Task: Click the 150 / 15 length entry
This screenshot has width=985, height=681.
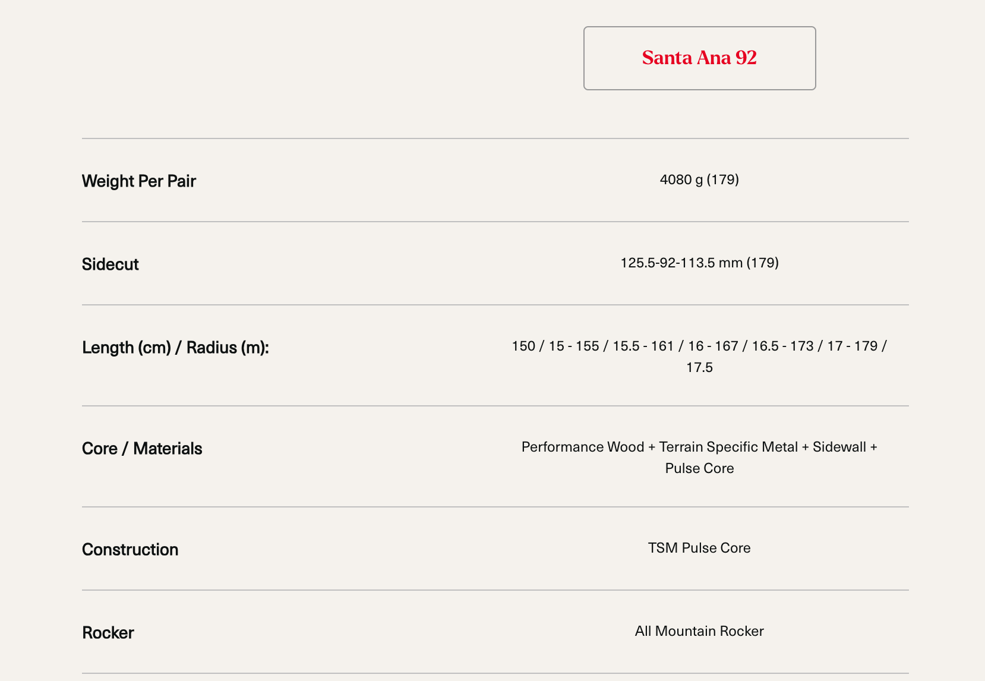Action: point(538,346)
